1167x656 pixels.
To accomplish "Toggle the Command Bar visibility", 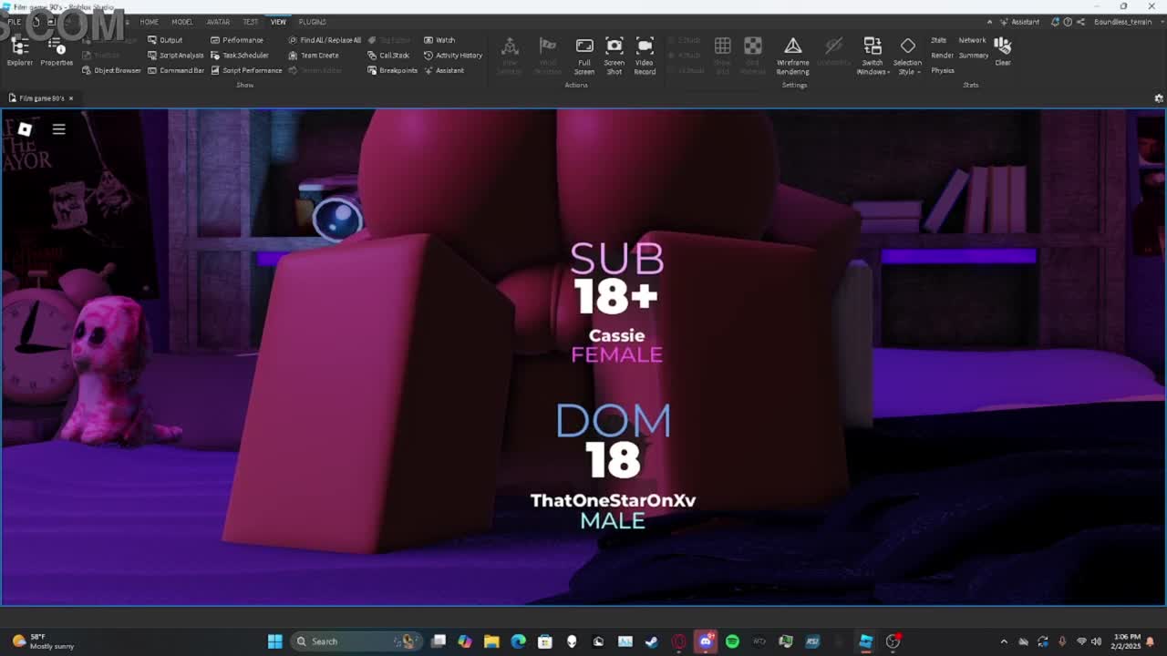I will coord(176,70).
